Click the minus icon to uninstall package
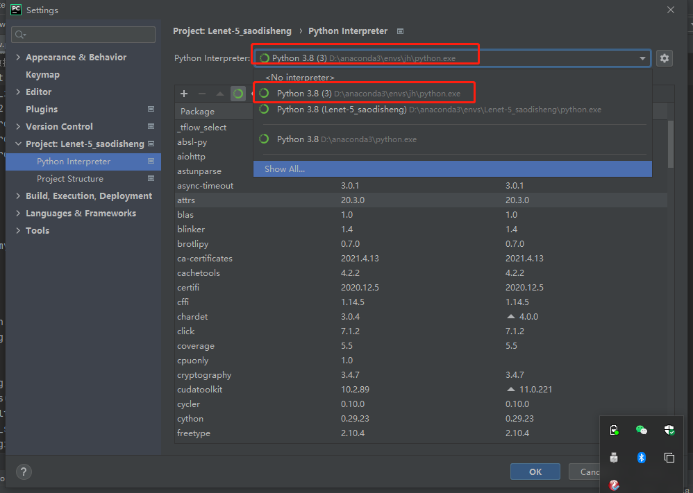The height and width of the screenshot is (493, 693). point(202,94)
